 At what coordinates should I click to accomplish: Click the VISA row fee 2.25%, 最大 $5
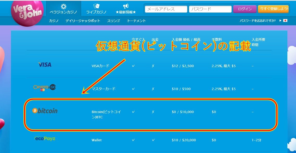pyautogui.click(x=224, y=66)
